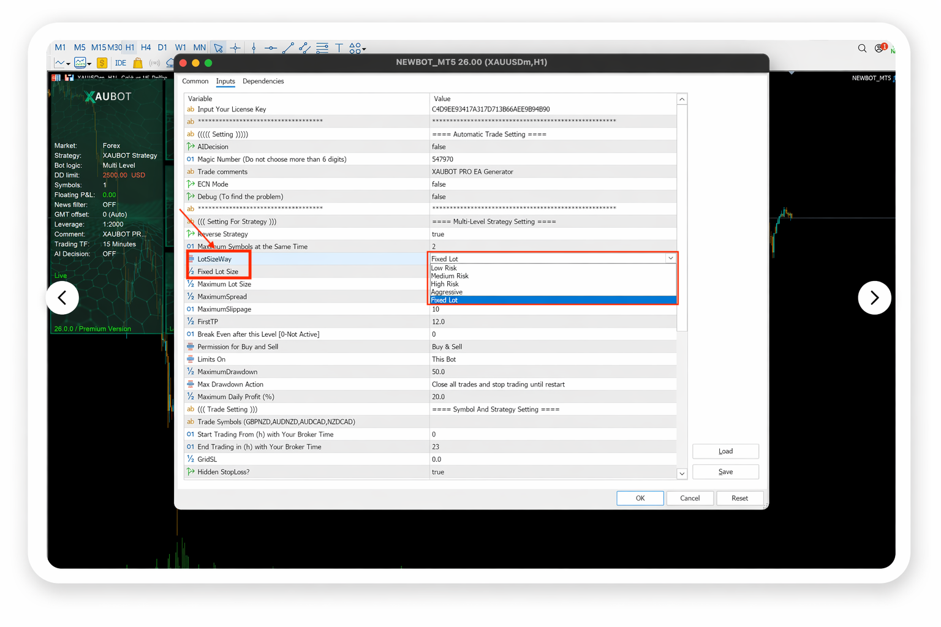Open the chart type dropdown in toolbar

click(67, 62)
